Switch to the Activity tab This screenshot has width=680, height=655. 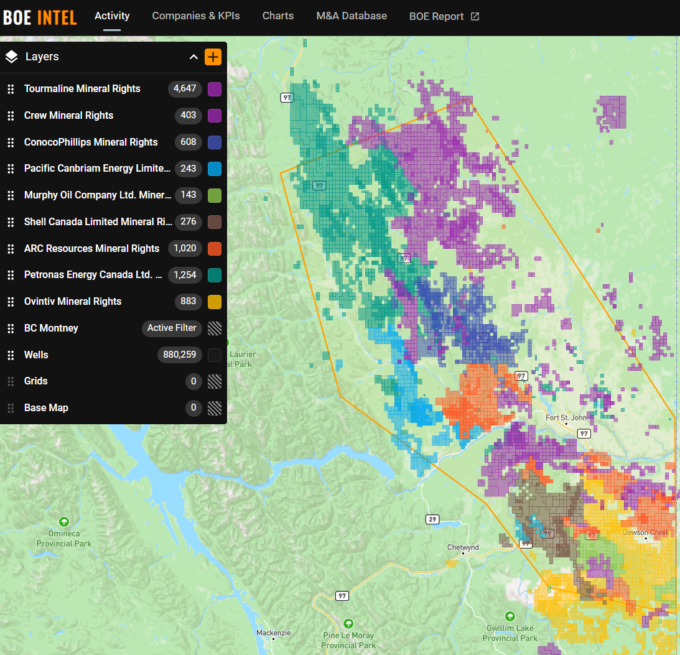tap(112, 16)
